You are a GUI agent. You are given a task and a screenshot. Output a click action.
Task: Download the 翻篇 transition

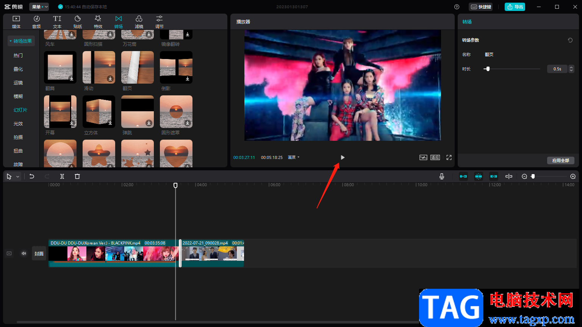[x=71, y=78]
